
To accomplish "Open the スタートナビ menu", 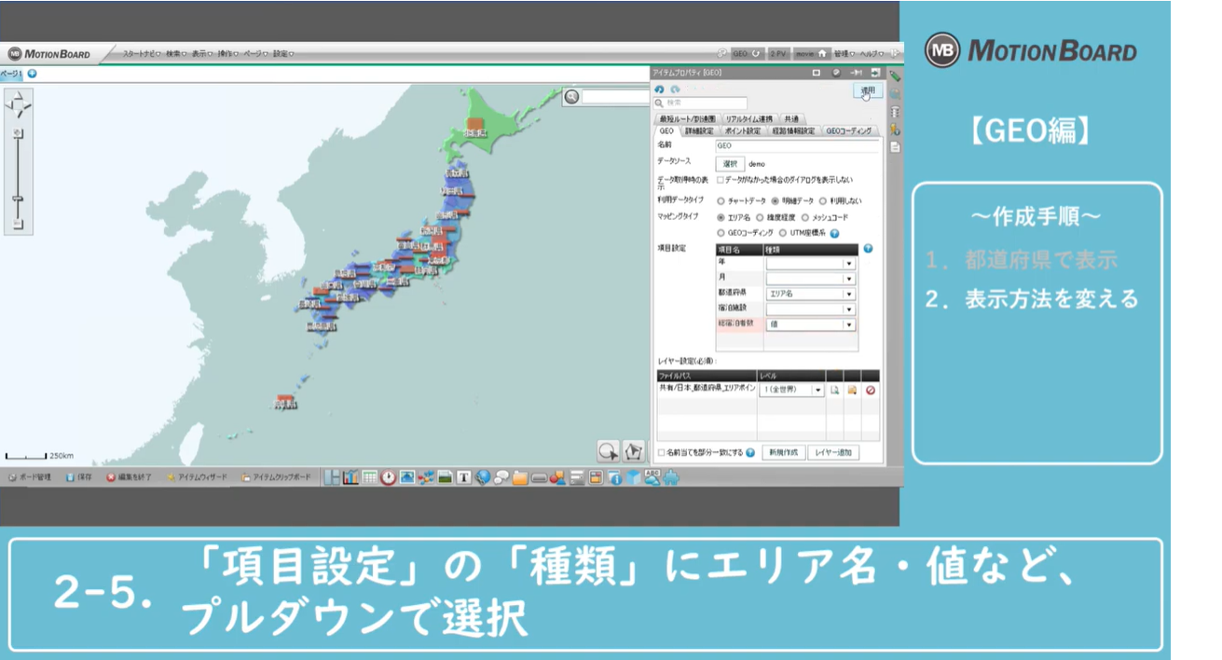I will [x=142, y=54].
